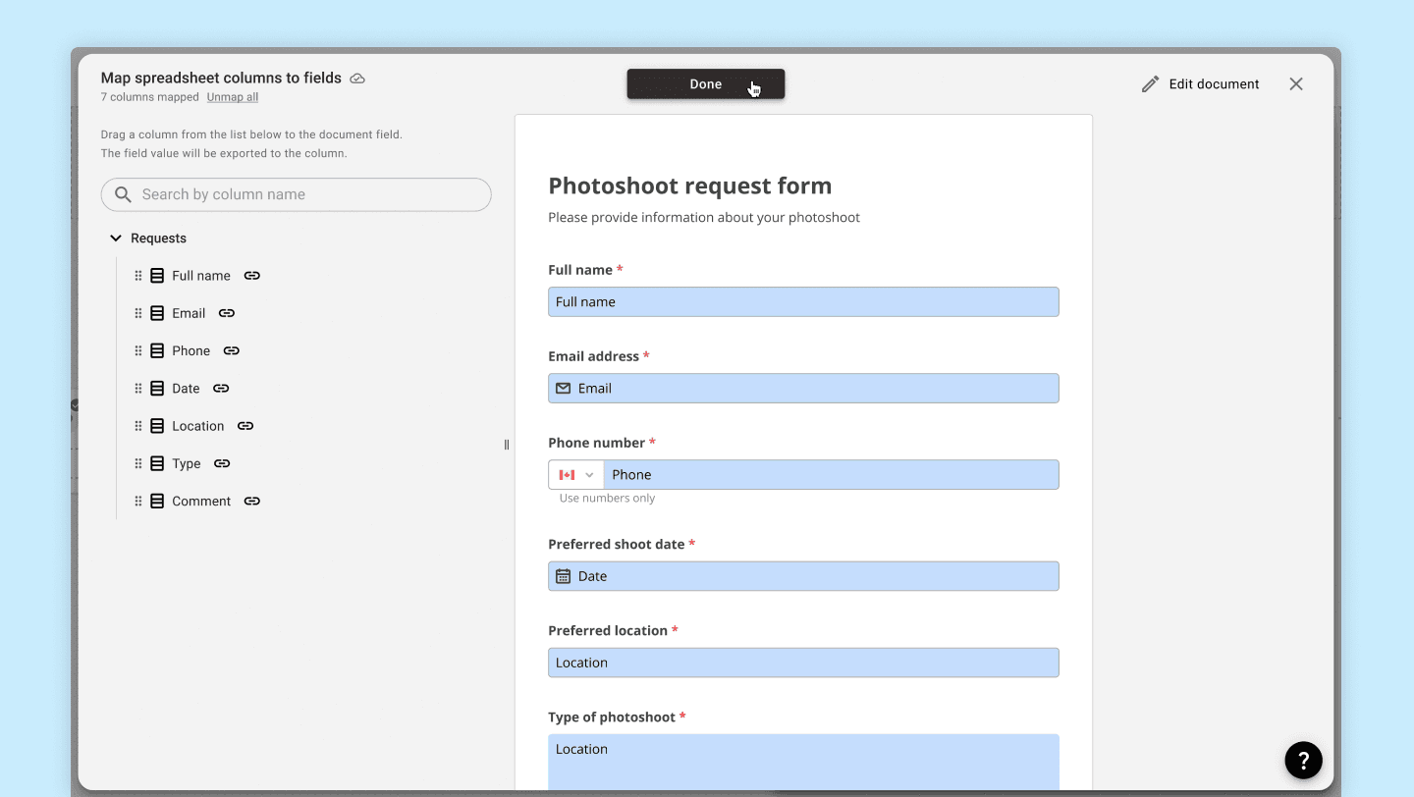Click the column icon beside Type in list

pyautogui.click(x=157, y=463)
